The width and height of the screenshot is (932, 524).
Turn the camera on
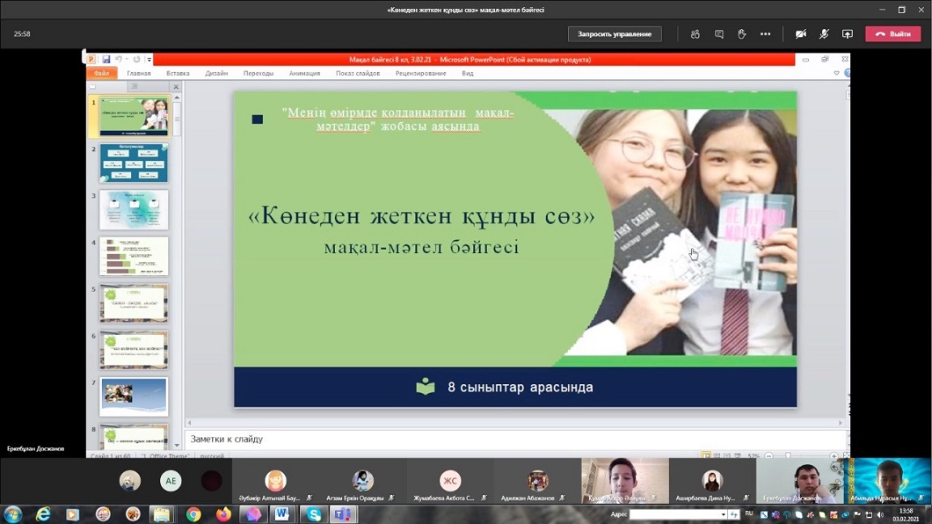click(801, 34)
